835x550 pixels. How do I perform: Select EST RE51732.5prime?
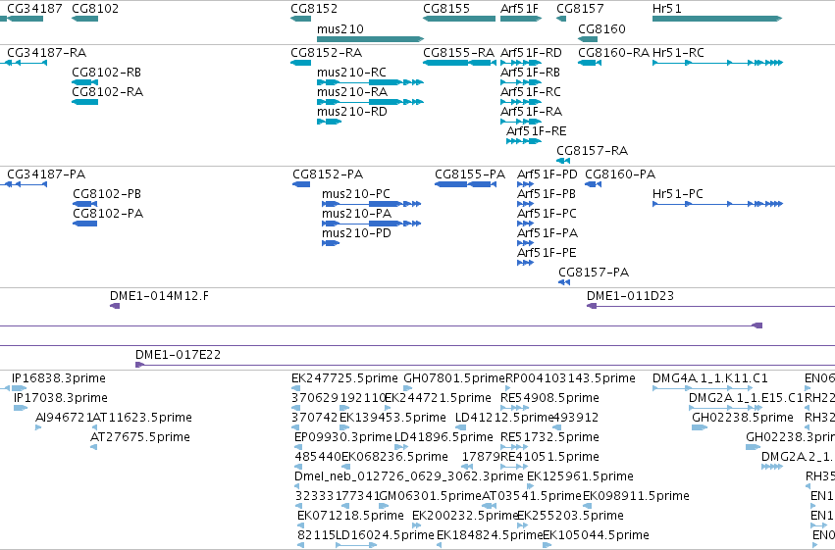tap(549, 438)
